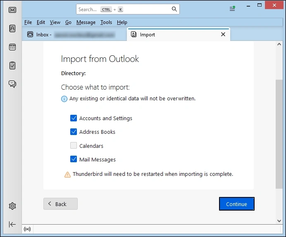Click the blue info icon
The height and width of the screenshot is (237, 286).
[x=64, y=99]
